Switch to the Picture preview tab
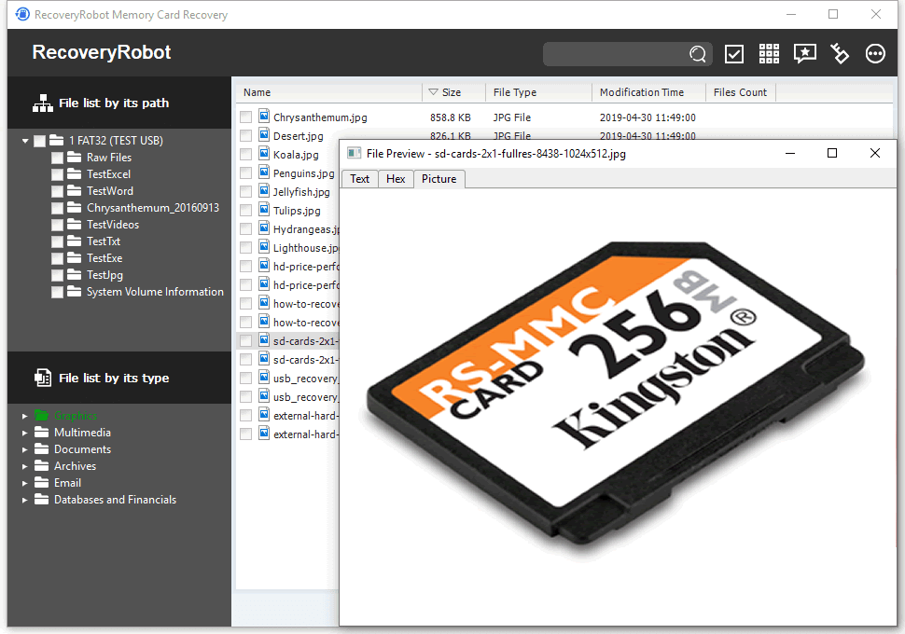Screen dimensions: 905x634 [439, 179]
